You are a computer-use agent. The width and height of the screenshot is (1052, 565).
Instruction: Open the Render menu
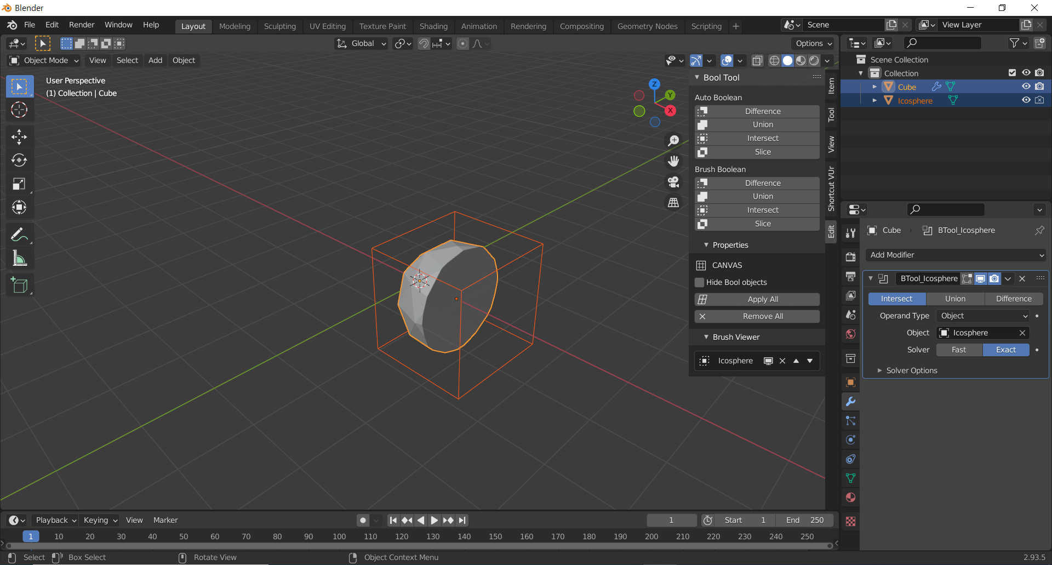(81, 25)
